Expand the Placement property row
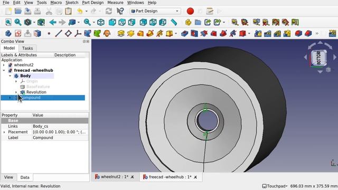 click(4, 132)
